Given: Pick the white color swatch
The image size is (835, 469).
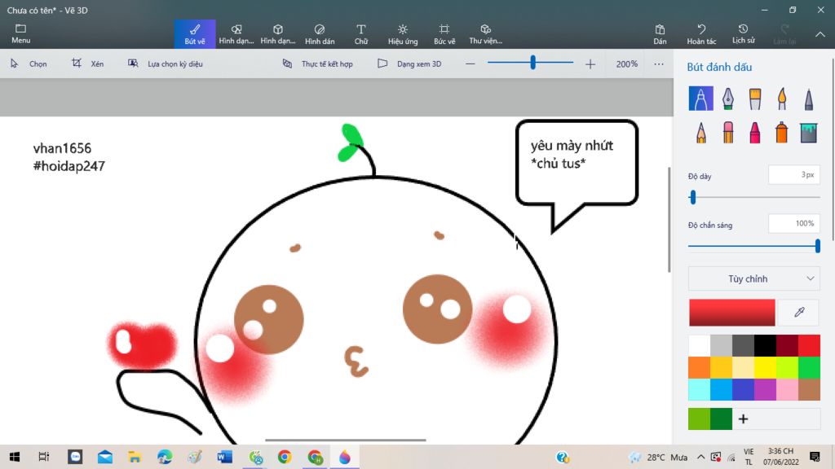Looking at the screenshot, I should point(699,345).
